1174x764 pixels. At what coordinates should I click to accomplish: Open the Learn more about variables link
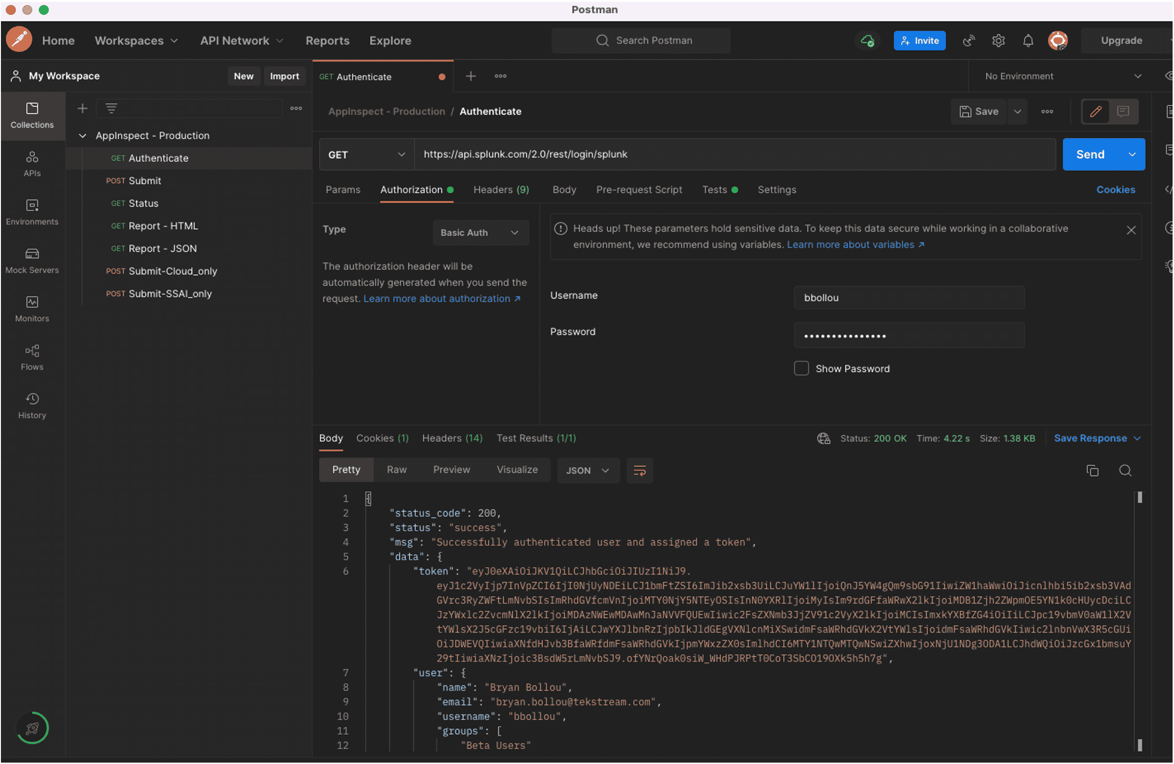point(855,244)
